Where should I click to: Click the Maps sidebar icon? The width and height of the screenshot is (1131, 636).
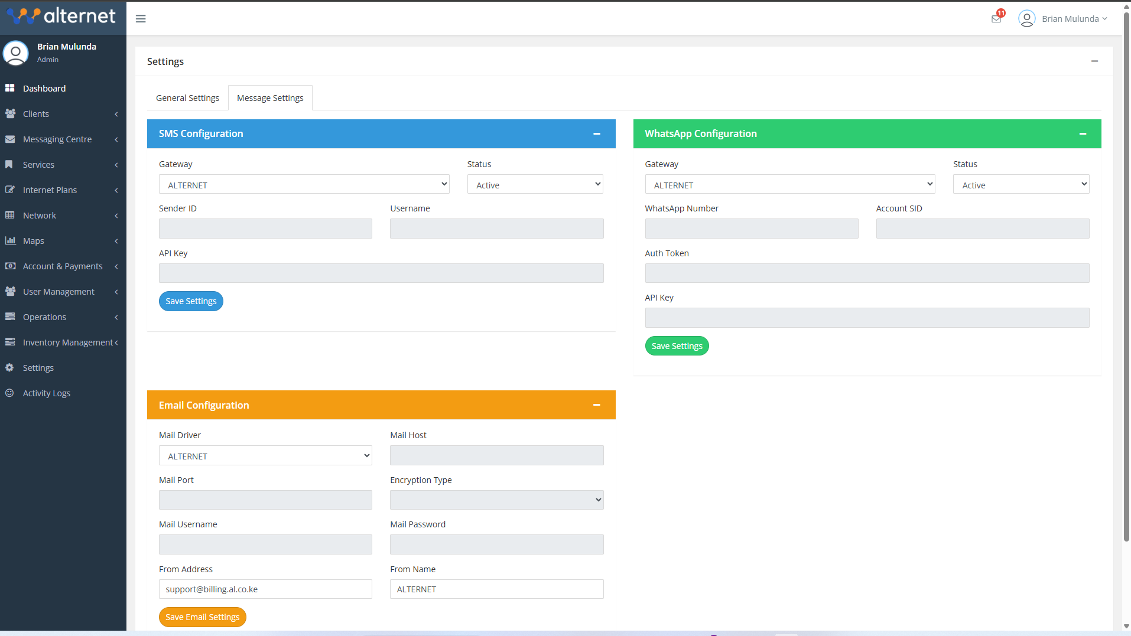coord(11,240)
